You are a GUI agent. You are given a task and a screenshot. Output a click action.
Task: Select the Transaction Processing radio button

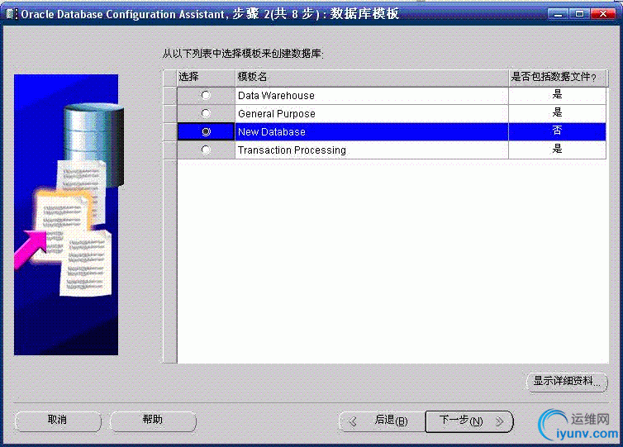click(x=206, y=150)
